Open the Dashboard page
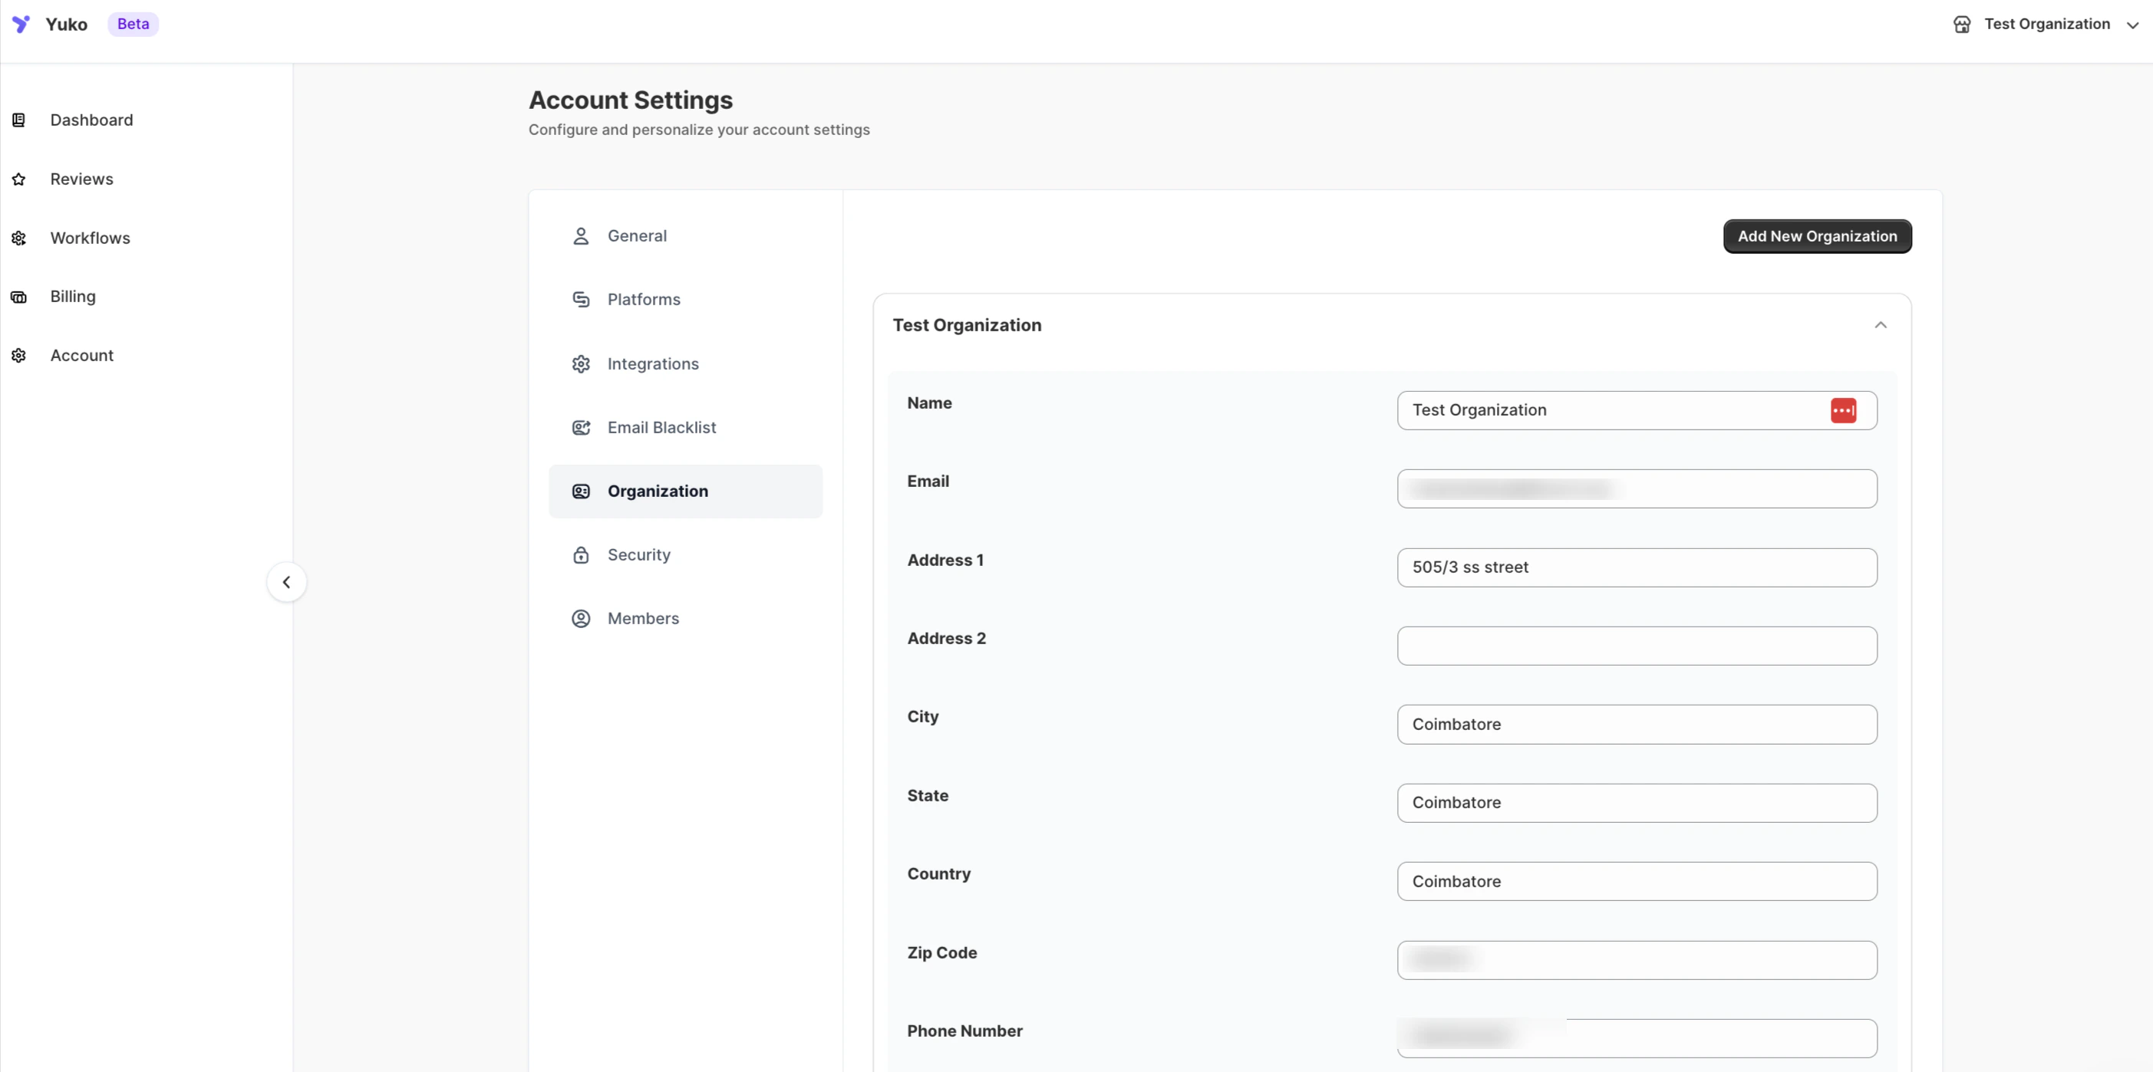2153x1072 pixels. pyautogui.click(x=91, y=120)
